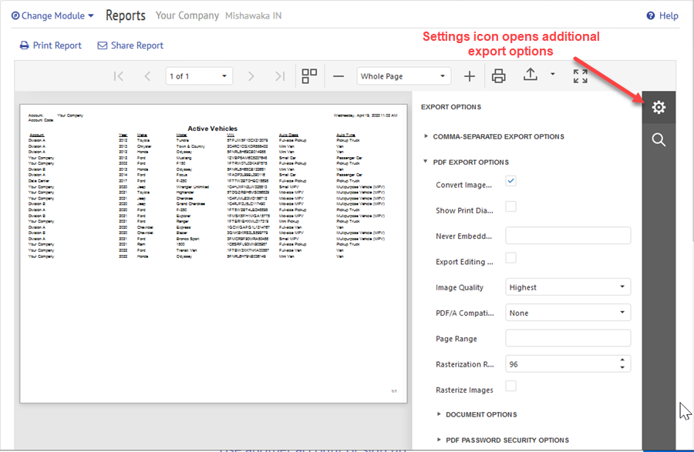The image size is (694, 452).
Task: Open the Whole Page zoom dropdown
Action: click(x=403, y=76)
